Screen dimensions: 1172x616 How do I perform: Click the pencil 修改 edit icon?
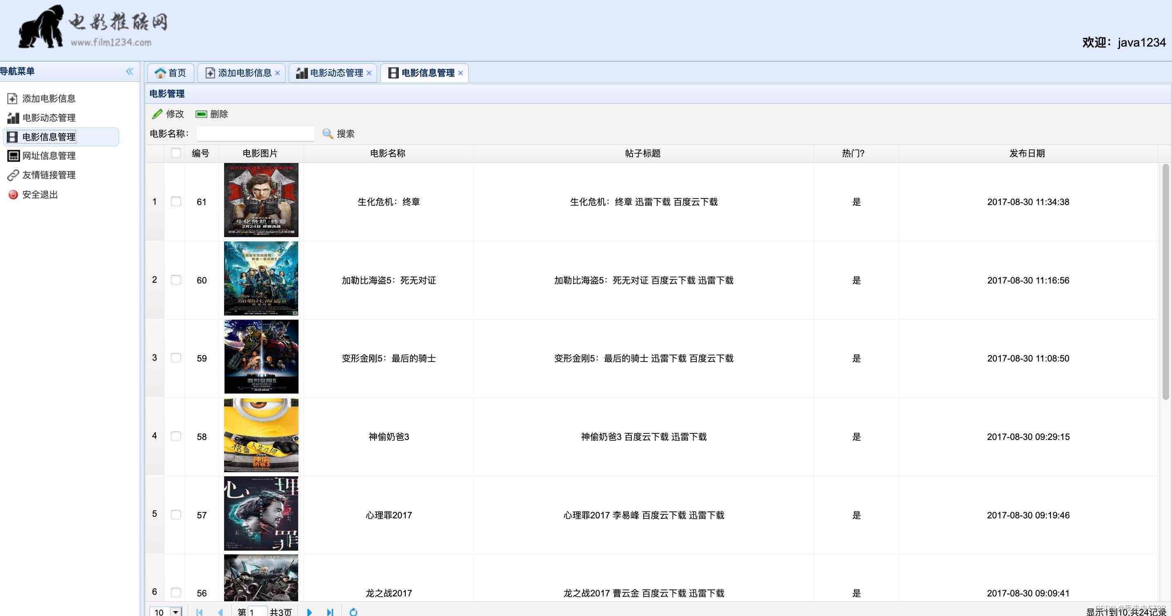tap(157, 114)
